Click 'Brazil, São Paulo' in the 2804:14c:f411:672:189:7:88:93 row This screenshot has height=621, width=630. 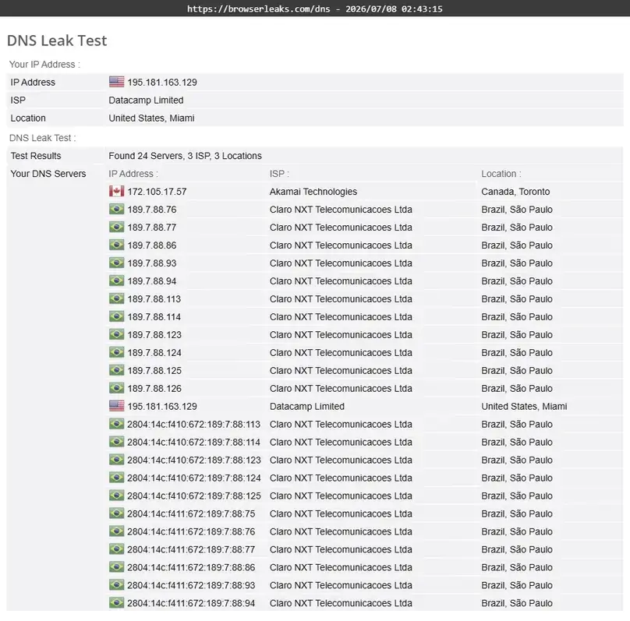pyautogui.click(x=517, y=585)
